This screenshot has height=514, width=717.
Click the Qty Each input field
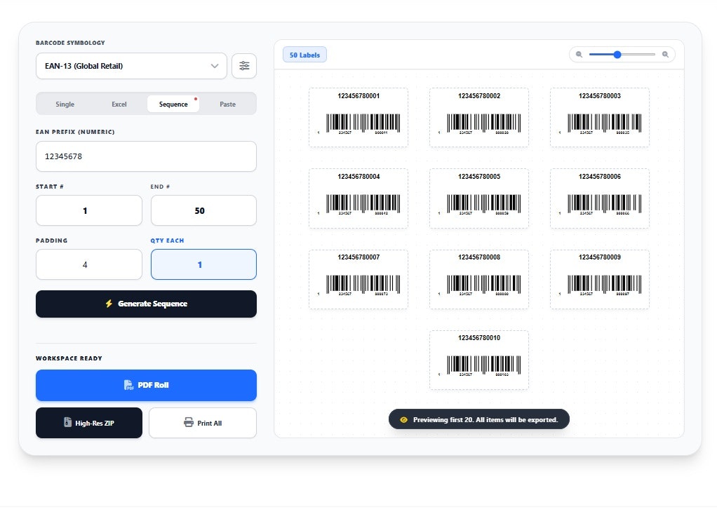203,264
